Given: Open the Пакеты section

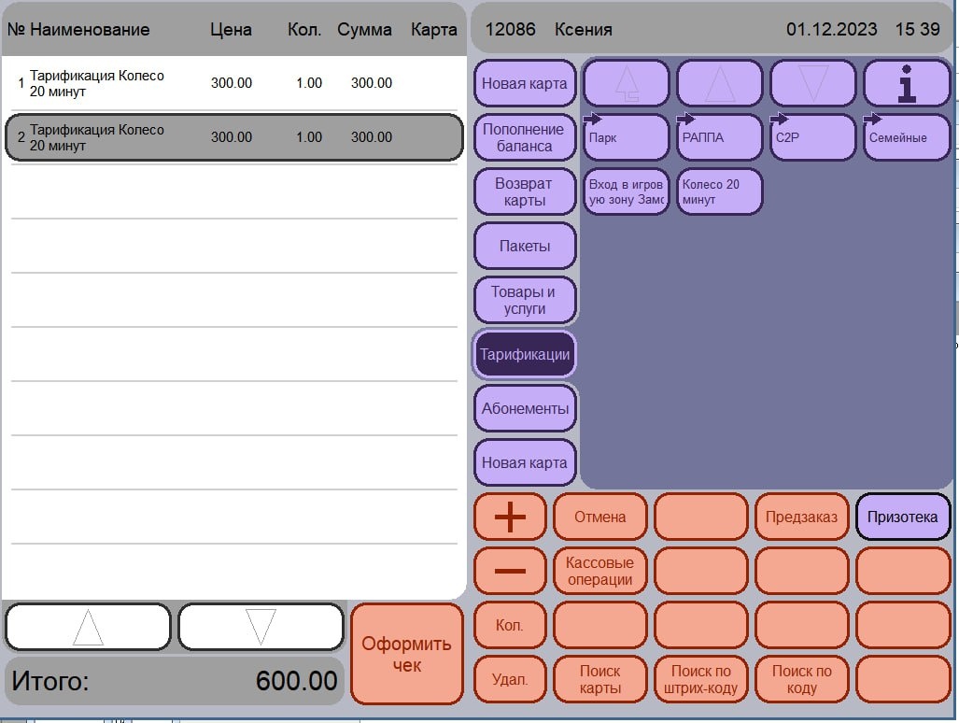Looking at the screenshot, I should [x=525, y=246].
